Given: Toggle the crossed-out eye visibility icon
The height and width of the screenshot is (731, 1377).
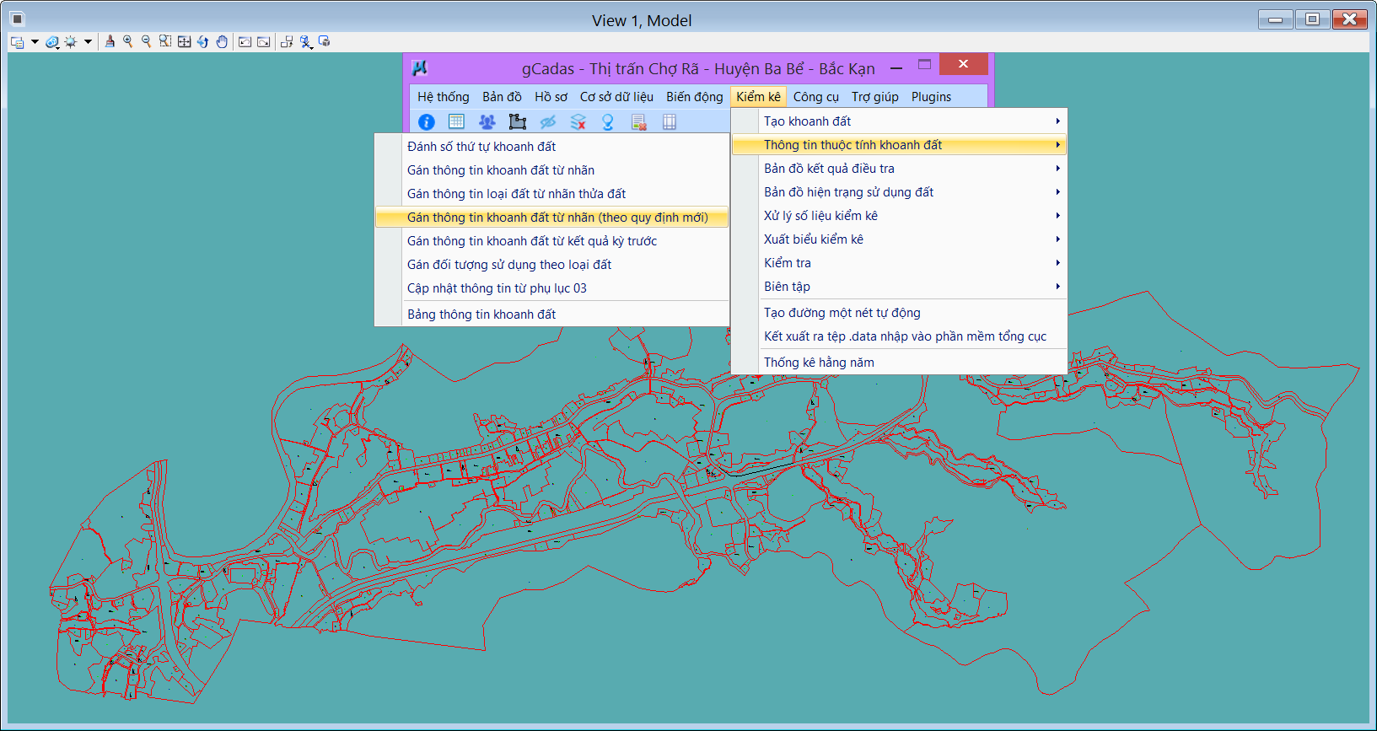Looking at the screenshot, I should coord(547,122).
